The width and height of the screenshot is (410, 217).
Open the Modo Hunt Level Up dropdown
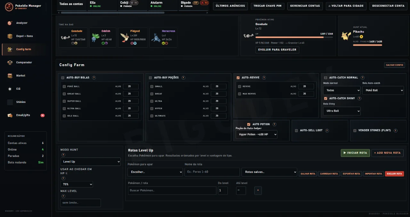(91, 162)
